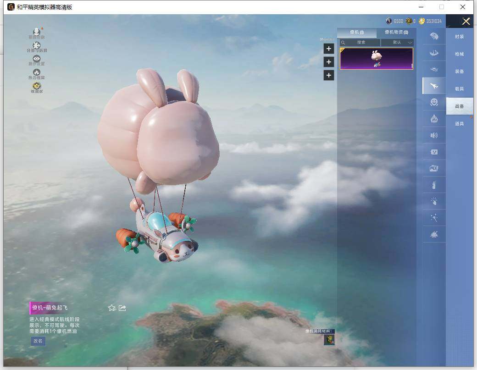Click the gold coin 3531034 balance
Image resolution: width=477 pixels, height=370 pixels.
(x=430, y=21)
